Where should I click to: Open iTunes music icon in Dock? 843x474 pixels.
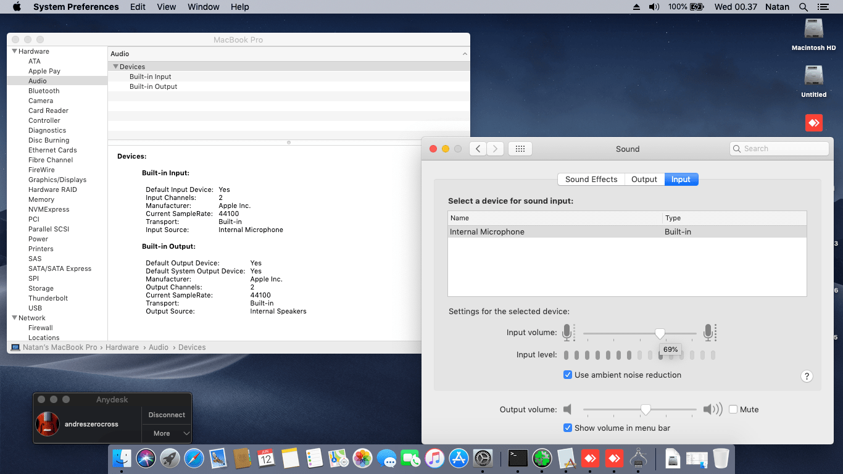point(434,458)
